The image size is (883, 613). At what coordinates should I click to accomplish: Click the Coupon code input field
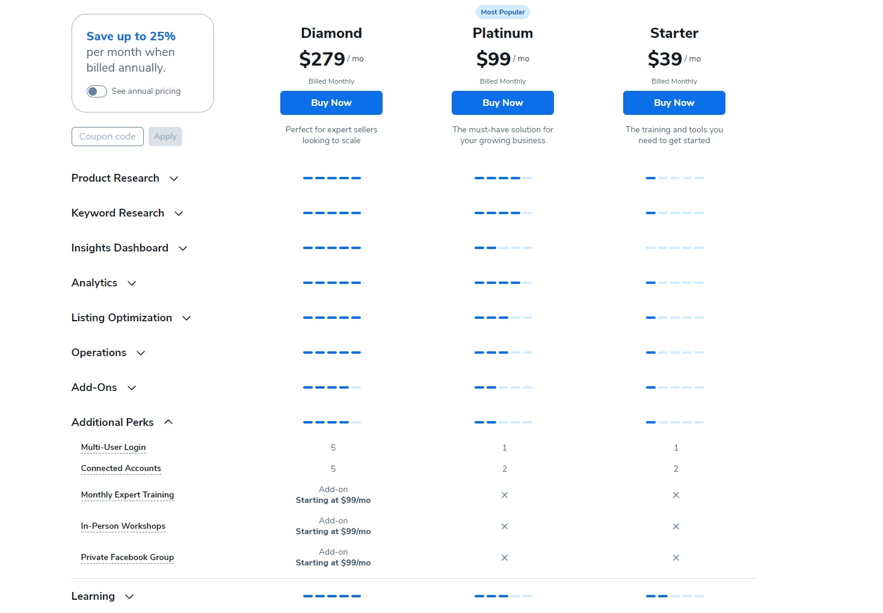[x=108, y=137]
